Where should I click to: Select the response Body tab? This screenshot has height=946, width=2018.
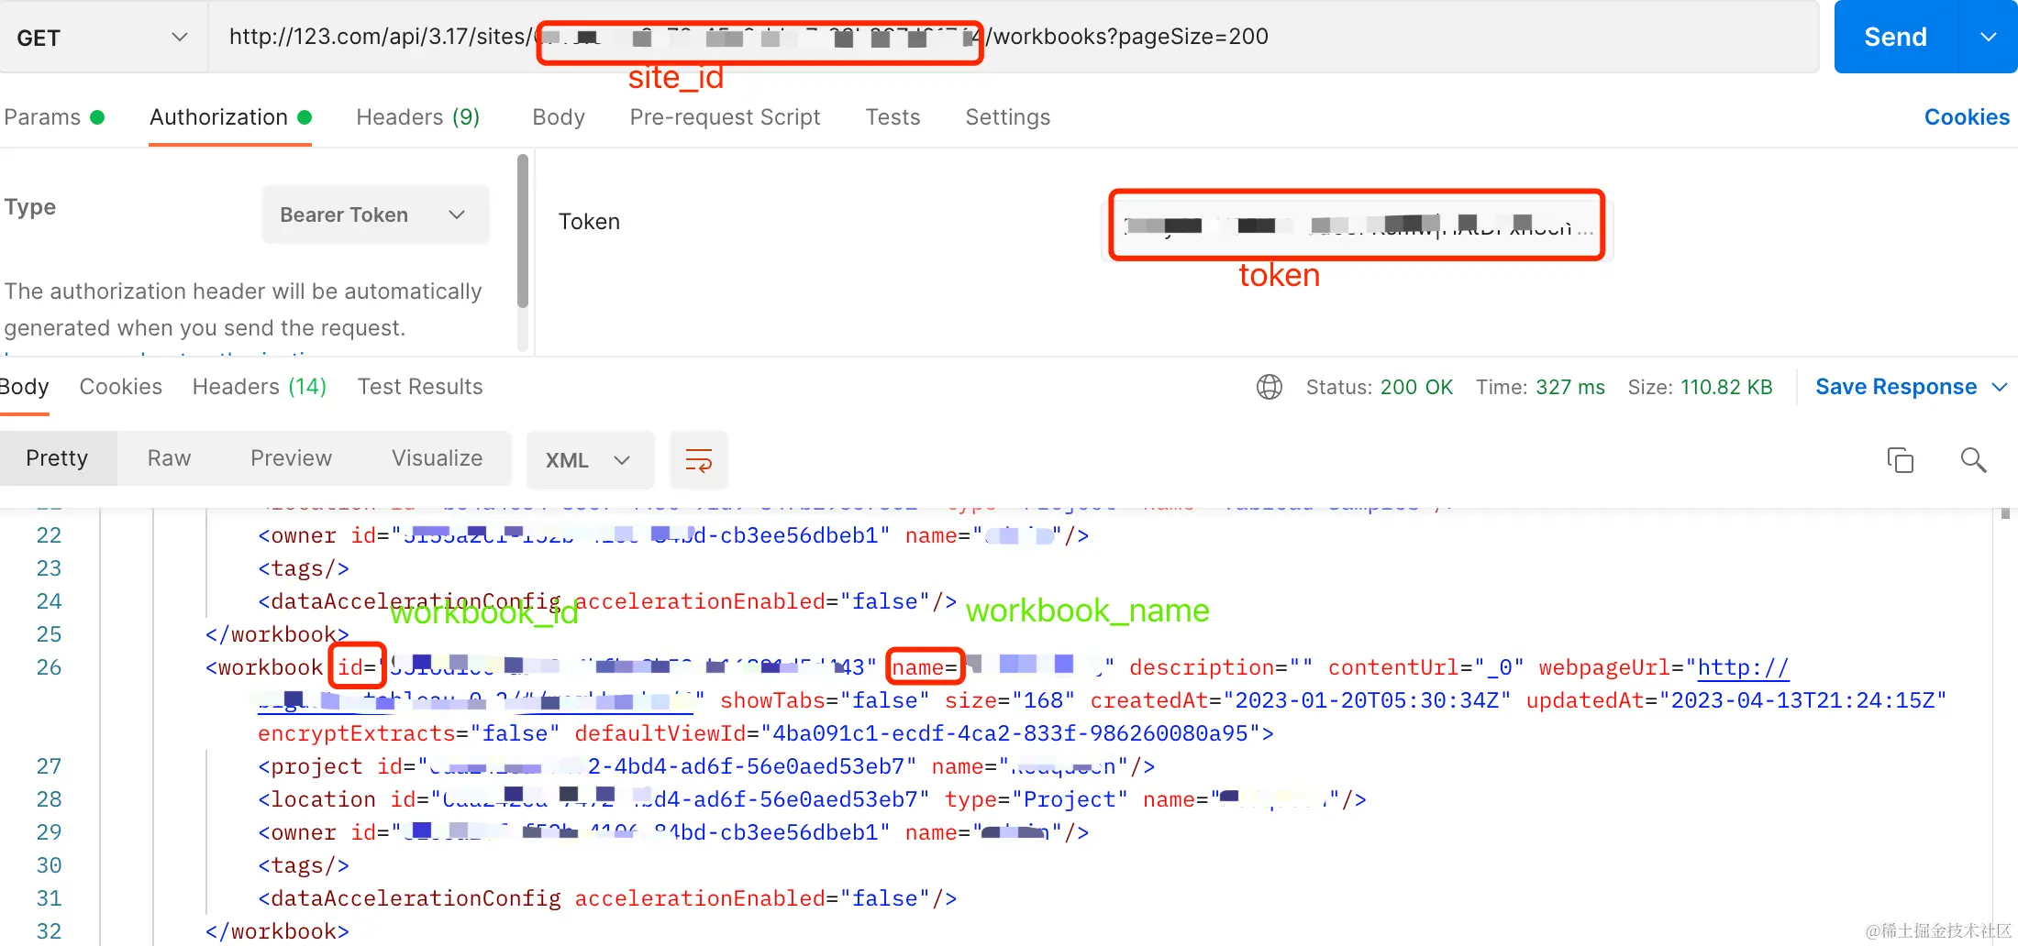tap(24, 387)
